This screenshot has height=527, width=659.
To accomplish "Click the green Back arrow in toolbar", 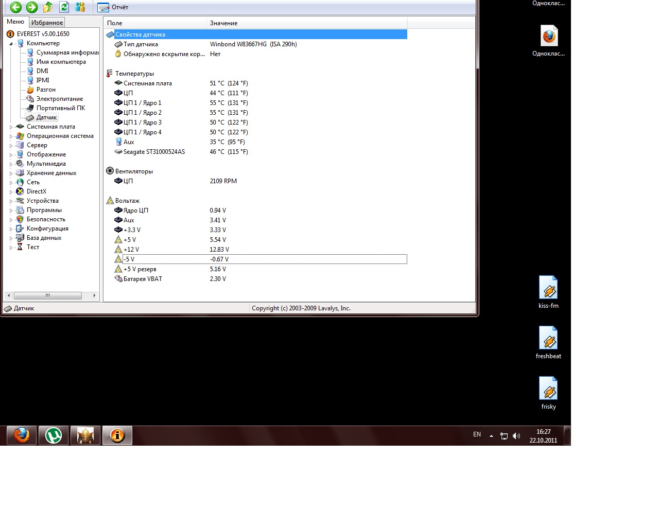I will [x=16, y=7].
